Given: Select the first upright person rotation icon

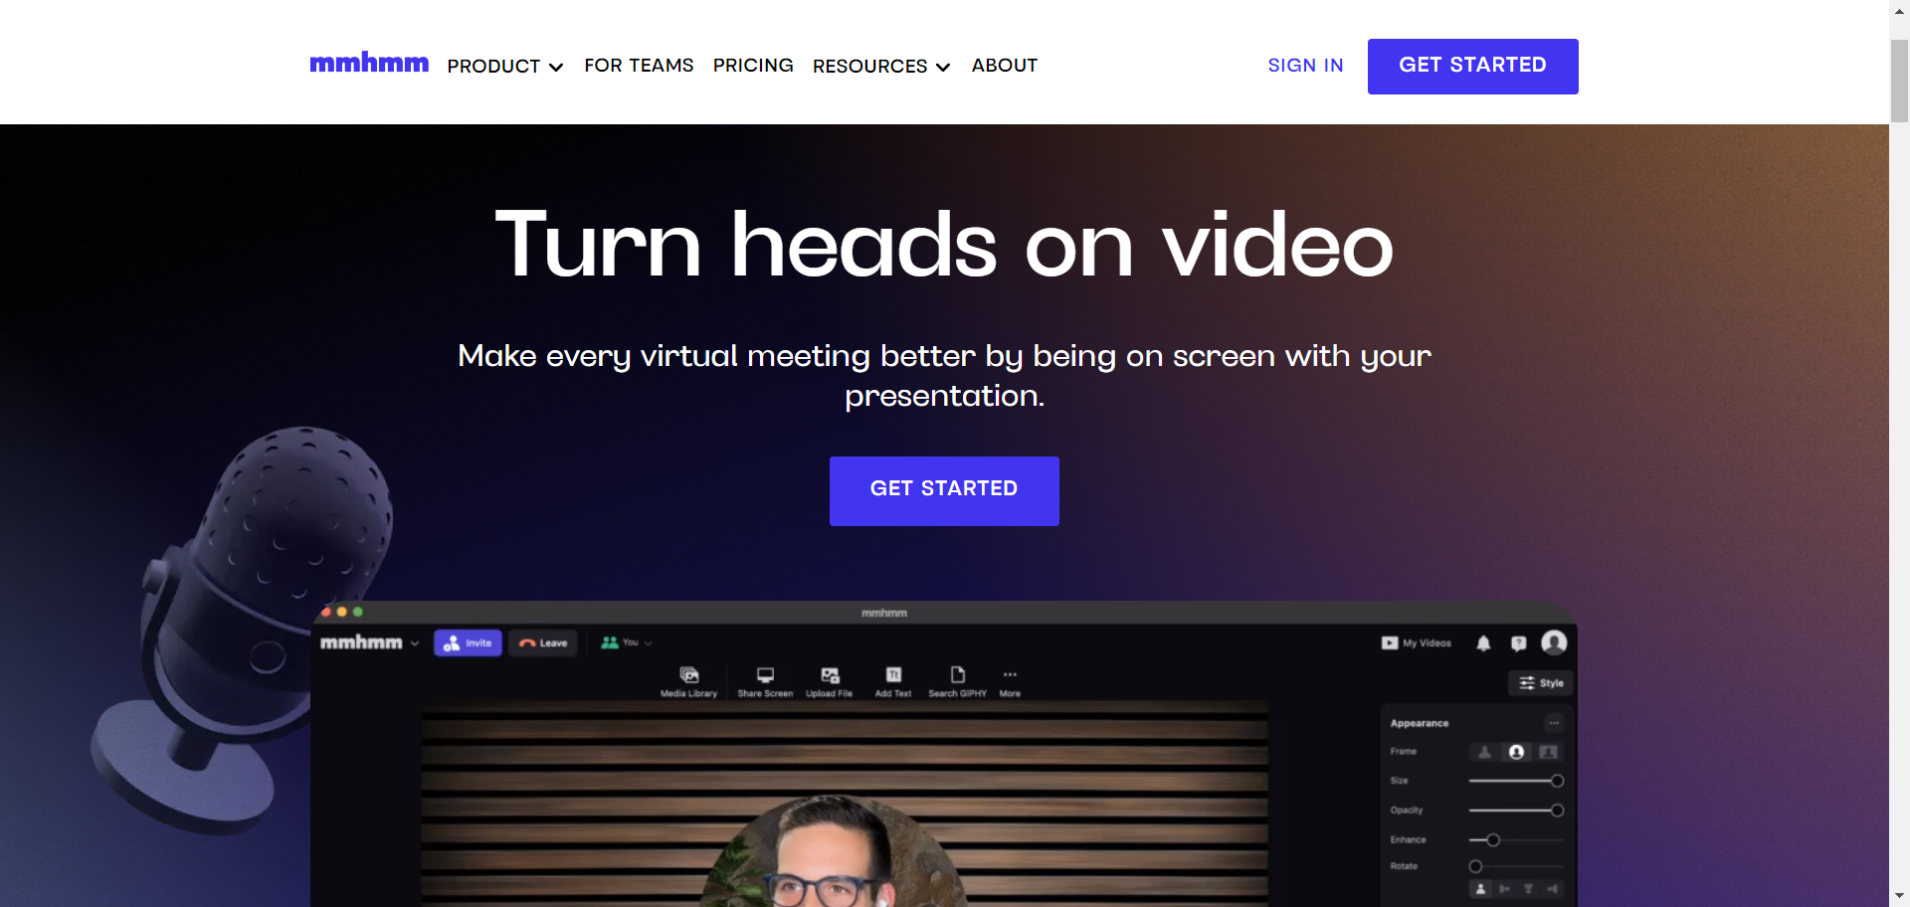Looking at the screenshot, I should [1480, 889].
